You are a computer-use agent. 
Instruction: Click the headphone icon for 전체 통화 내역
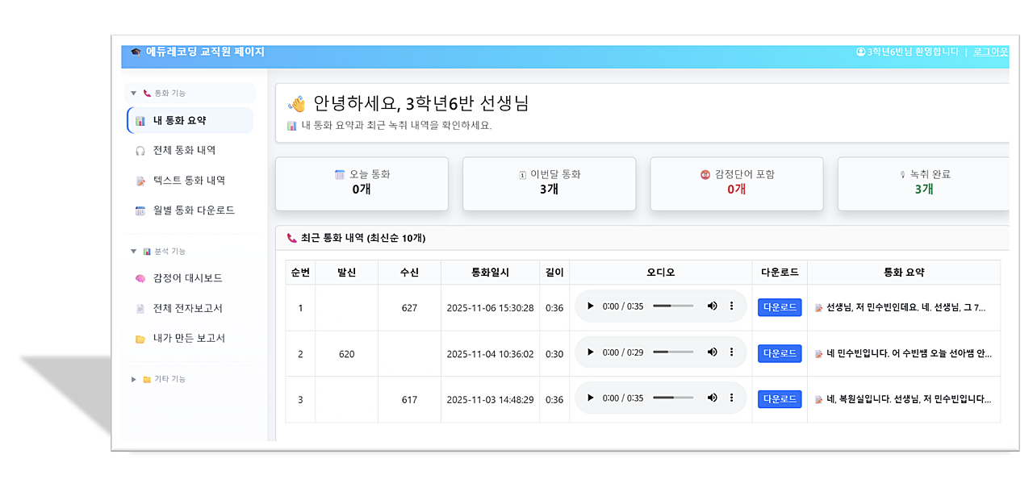click(x=140, y=151)
